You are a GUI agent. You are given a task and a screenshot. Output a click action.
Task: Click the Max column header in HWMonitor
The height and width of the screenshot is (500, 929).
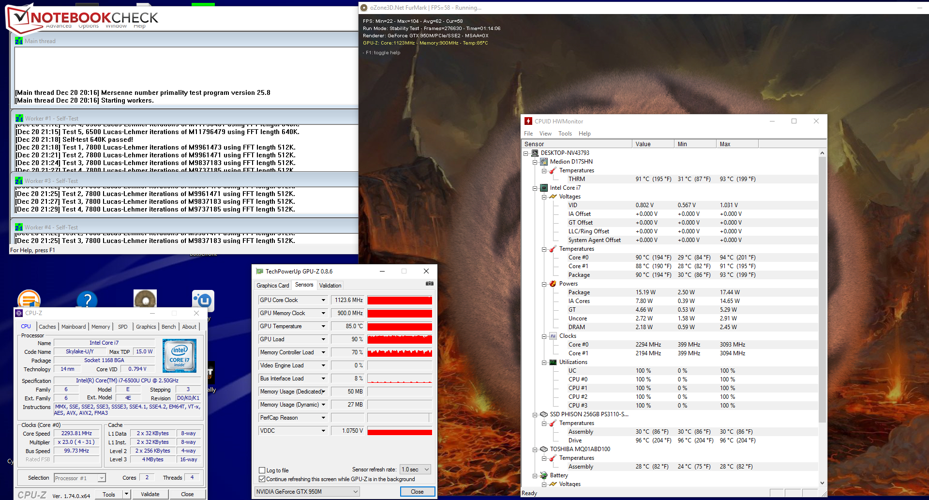pyautogui.click(x=737, y=144)
